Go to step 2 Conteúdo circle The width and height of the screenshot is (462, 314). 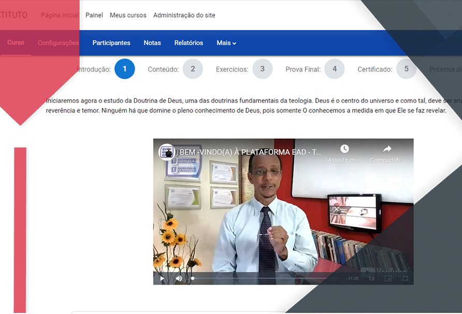(x=193, y=69)
